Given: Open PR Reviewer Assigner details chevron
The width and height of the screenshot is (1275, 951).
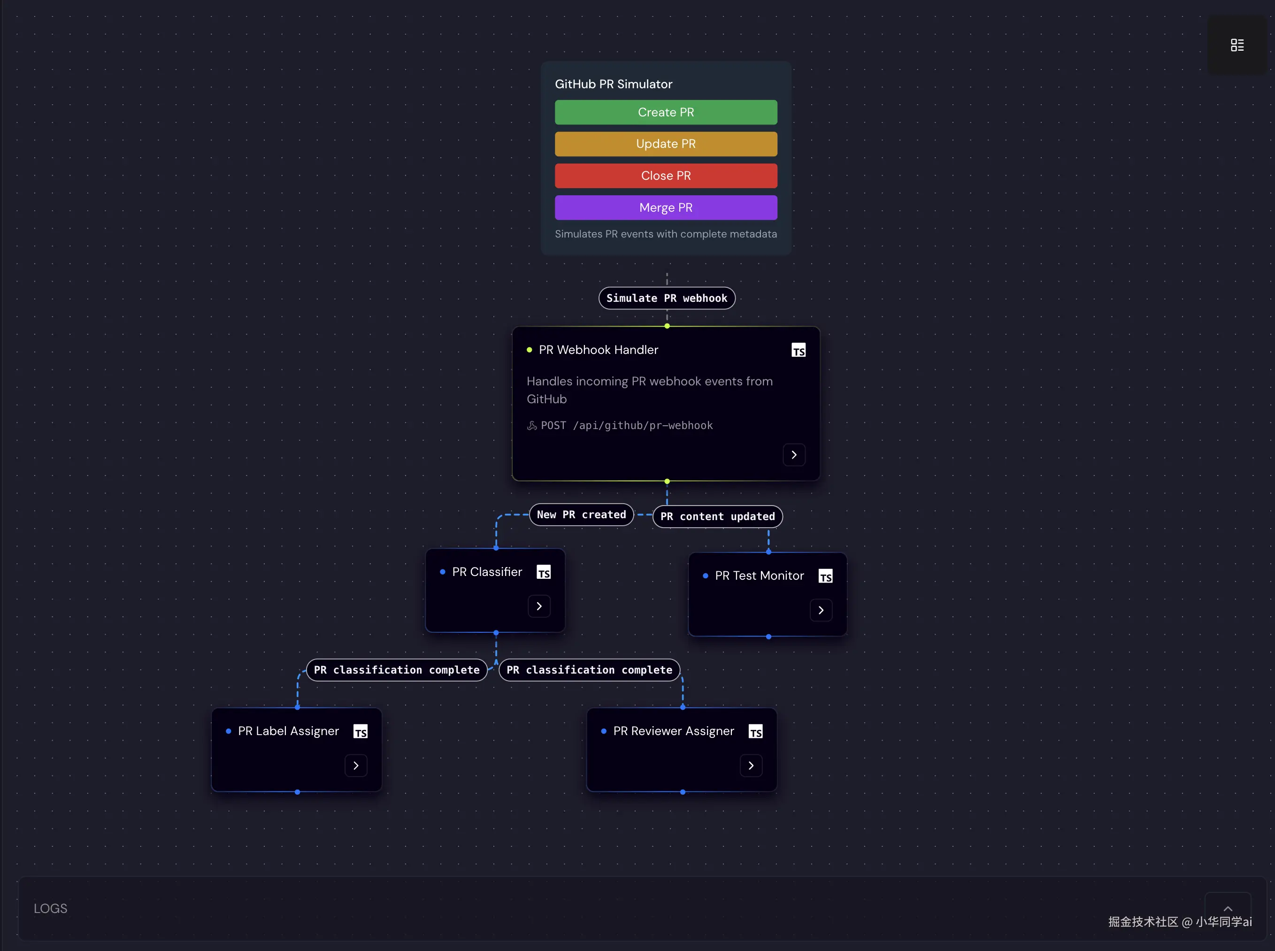Looking at the screenshot, I should (x=751, y=766).
